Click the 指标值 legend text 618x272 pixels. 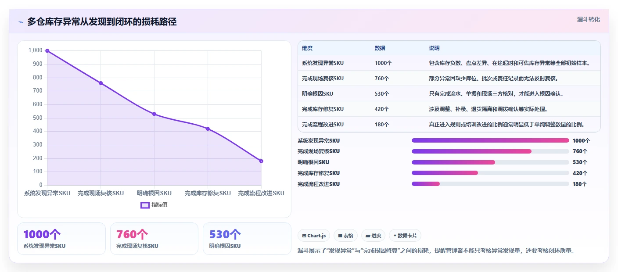[x=159, y=205]
